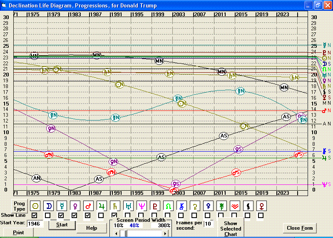Select the red Vesta glyph icon button
This screenshot has width=333, height=238.
[x=235, y=206]
